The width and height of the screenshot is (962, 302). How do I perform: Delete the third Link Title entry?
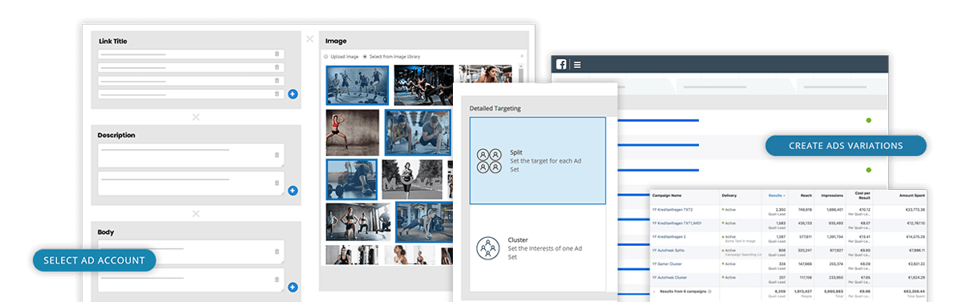pyautogui.click(x=277, y=81)
